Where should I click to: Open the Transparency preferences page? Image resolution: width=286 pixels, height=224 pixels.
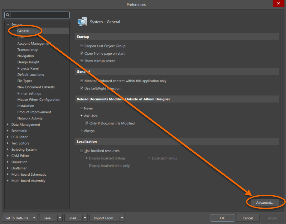[27, 50]
